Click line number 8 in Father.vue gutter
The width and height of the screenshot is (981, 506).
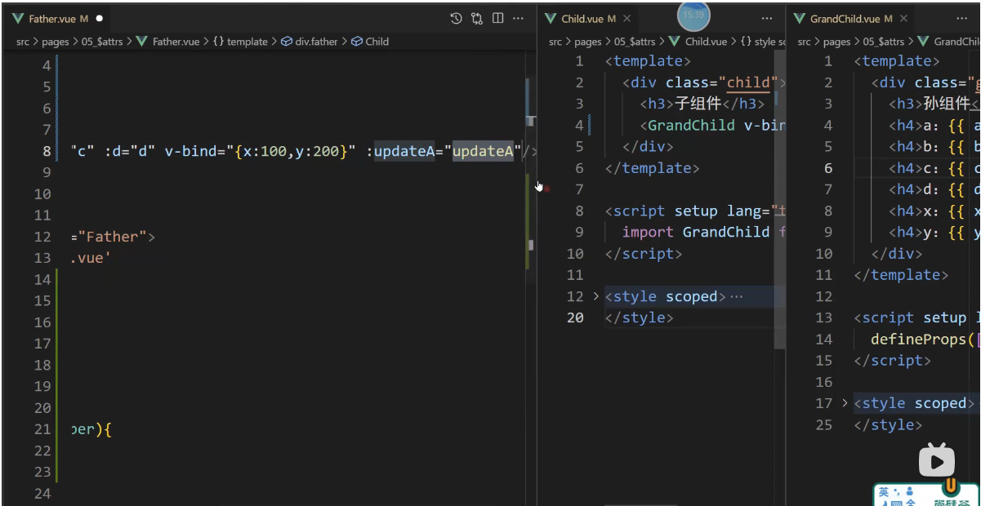click(46, 151)
